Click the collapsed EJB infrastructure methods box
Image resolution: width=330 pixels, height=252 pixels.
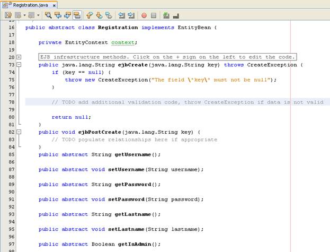(x=167, y=57)
